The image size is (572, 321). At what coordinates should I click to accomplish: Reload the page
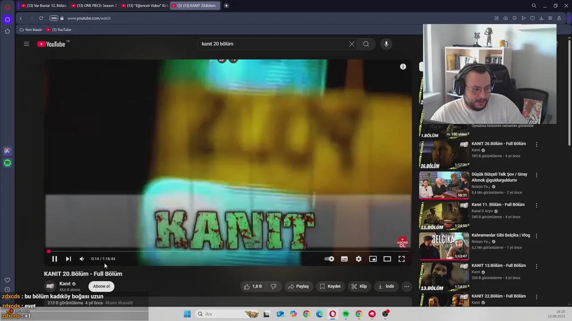[x=41, y=18]
